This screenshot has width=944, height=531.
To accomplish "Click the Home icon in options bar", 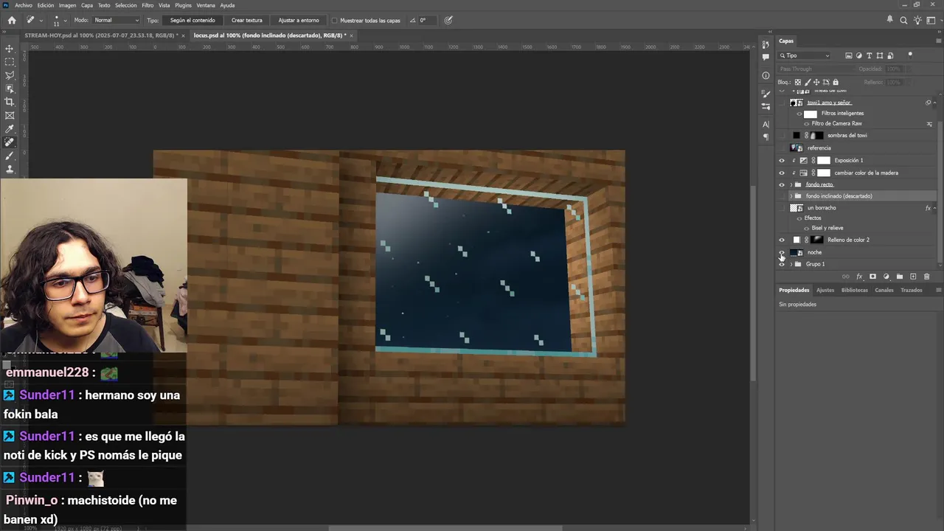I will pyautogui.click(x=12, y=20).
